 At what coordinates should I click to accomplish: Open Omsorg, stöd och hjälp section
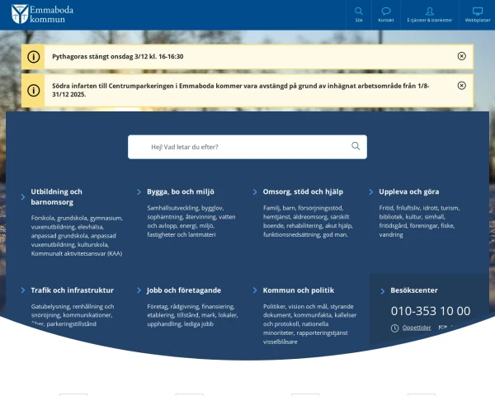303,191
